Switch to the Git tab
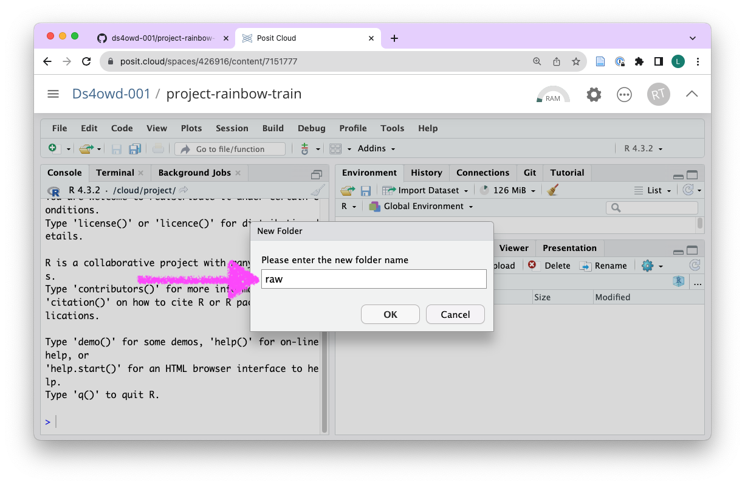The width and height of the screenshot is (745, 485). [x=529, y=173]
